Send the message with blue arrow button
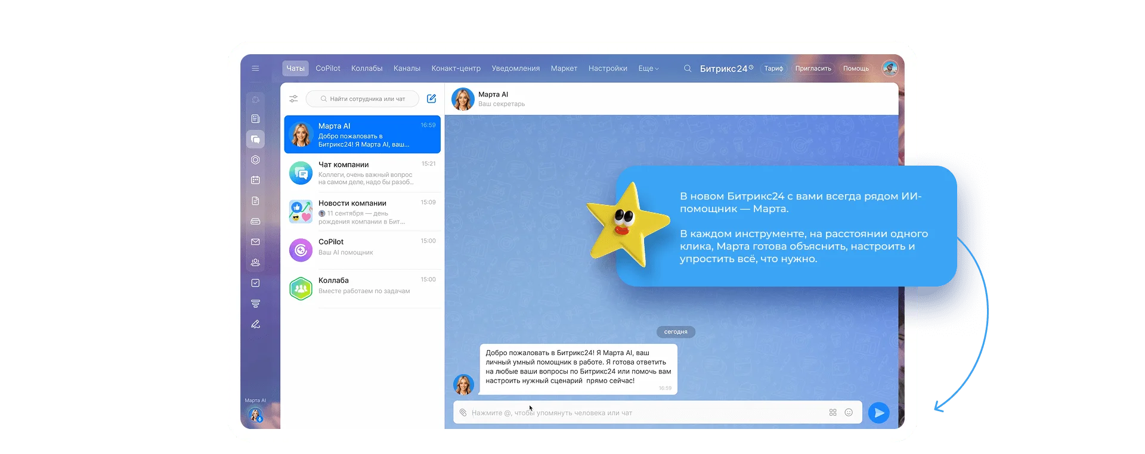1145x454 pixels. (x=878, y=413)
